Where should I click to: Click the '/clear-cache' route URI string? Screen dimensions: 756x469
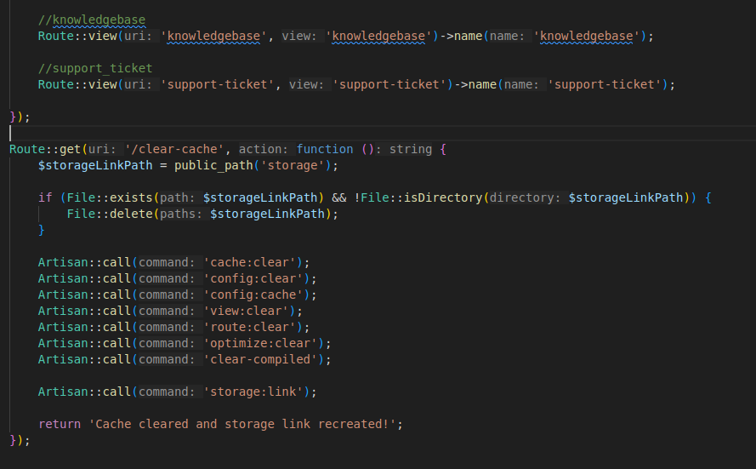tap(180, 149)
